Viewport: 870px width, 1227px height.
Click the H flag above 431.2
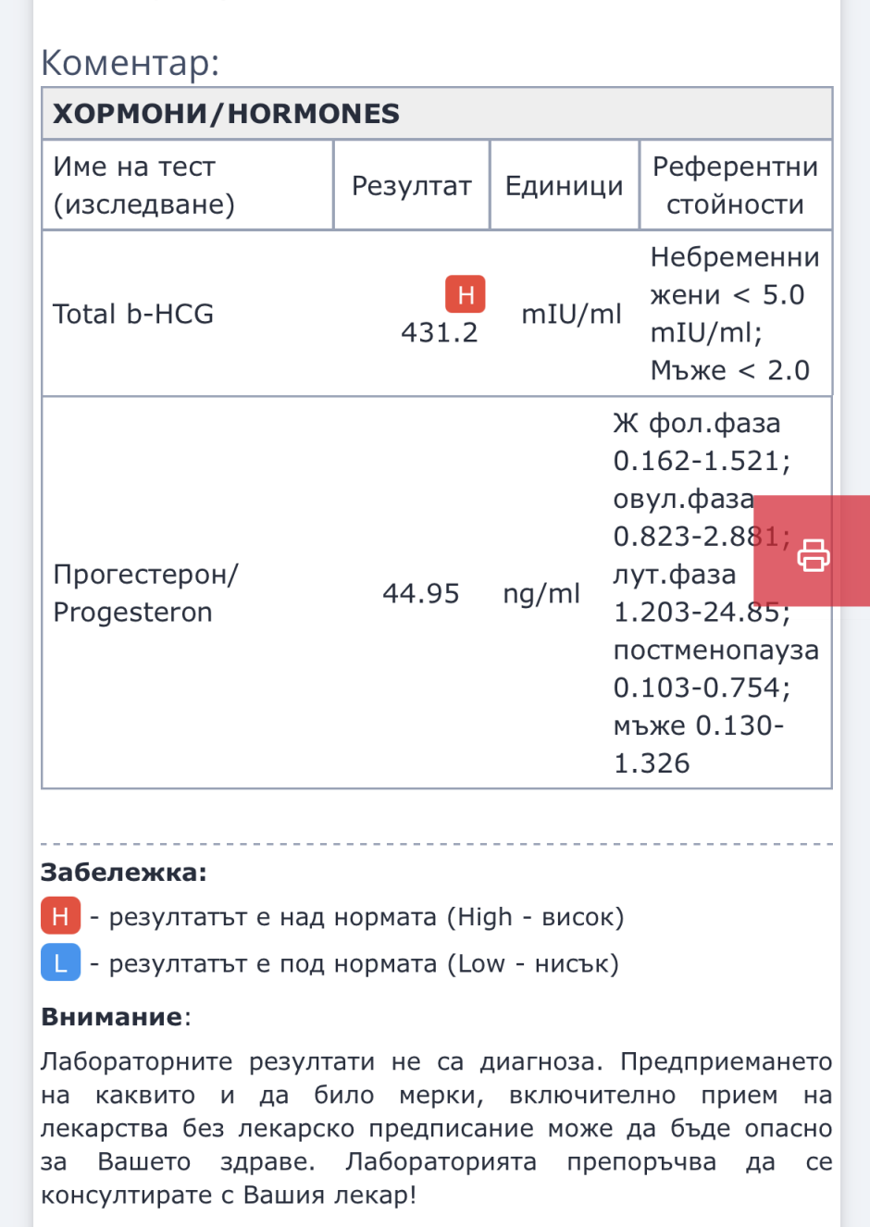tap(466, 294)
